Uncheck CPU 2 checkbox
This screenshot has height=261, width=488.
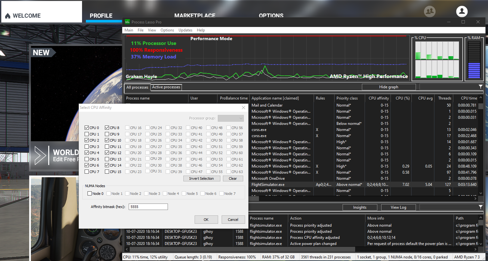tap(87, 140)
